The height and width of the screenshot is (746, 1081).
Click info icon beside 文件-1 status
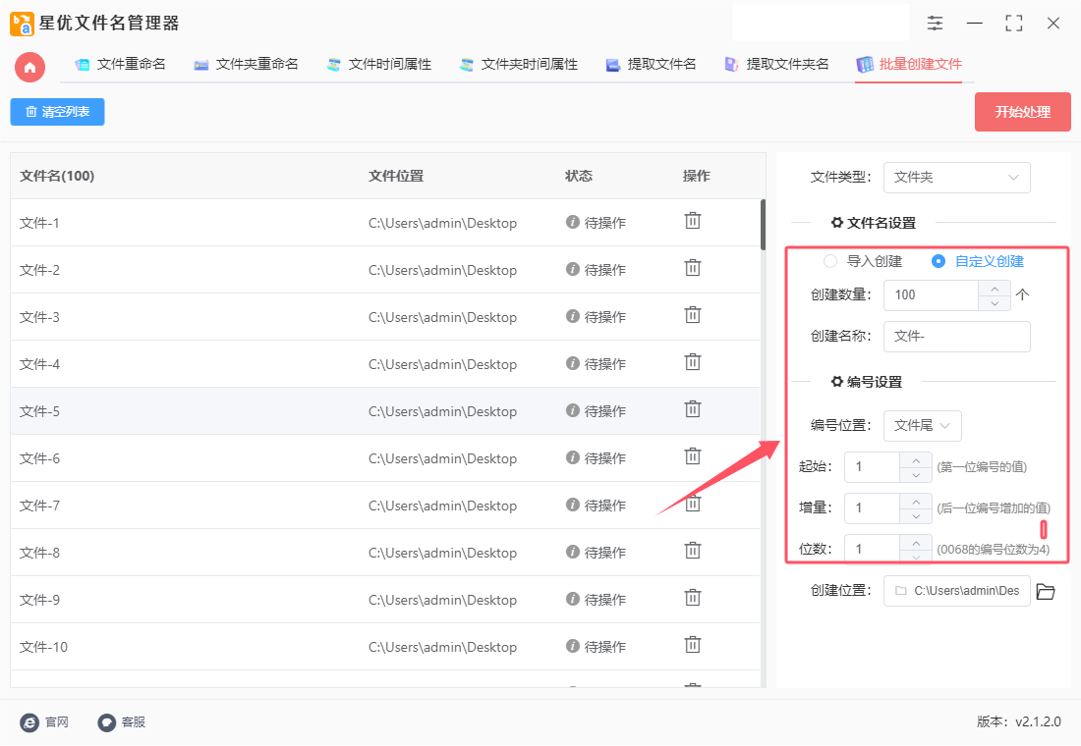point(572,222)
